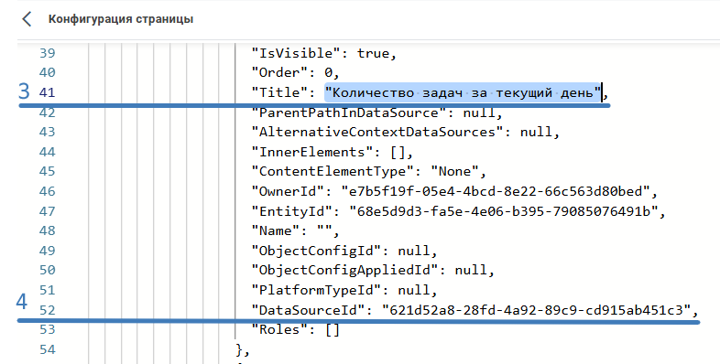Viewport: 720px width, 364px height.
Task: Click the "InnerElements" key
Action: click(312, 152)
